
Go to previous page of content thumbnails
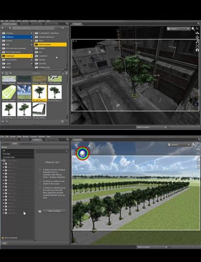(x=3, y=73)
